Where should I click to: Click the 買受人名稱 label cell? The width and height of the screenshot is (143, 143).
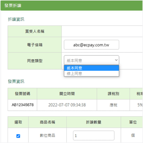[x=35, y=31]
